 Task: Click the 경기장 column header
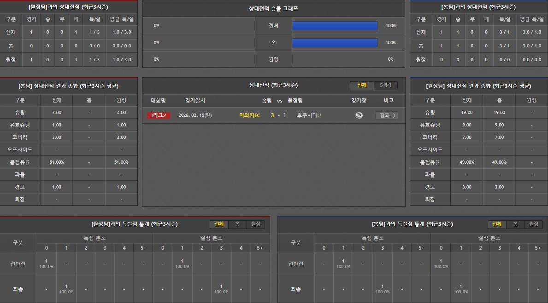click(359, 101)
